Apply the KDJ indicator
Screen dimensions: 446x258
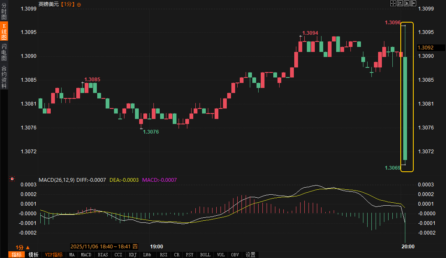click(133, 255)
